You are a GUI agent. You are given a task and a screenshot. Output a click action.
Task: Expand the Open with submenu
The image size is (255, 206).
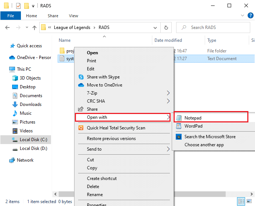click(123, 117)
